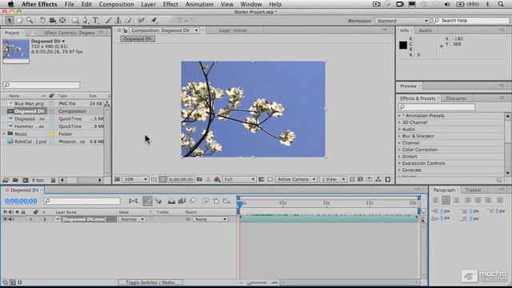Expand the Music folder
This screenshot has width=512, height=288.
(x=4, y=134)
